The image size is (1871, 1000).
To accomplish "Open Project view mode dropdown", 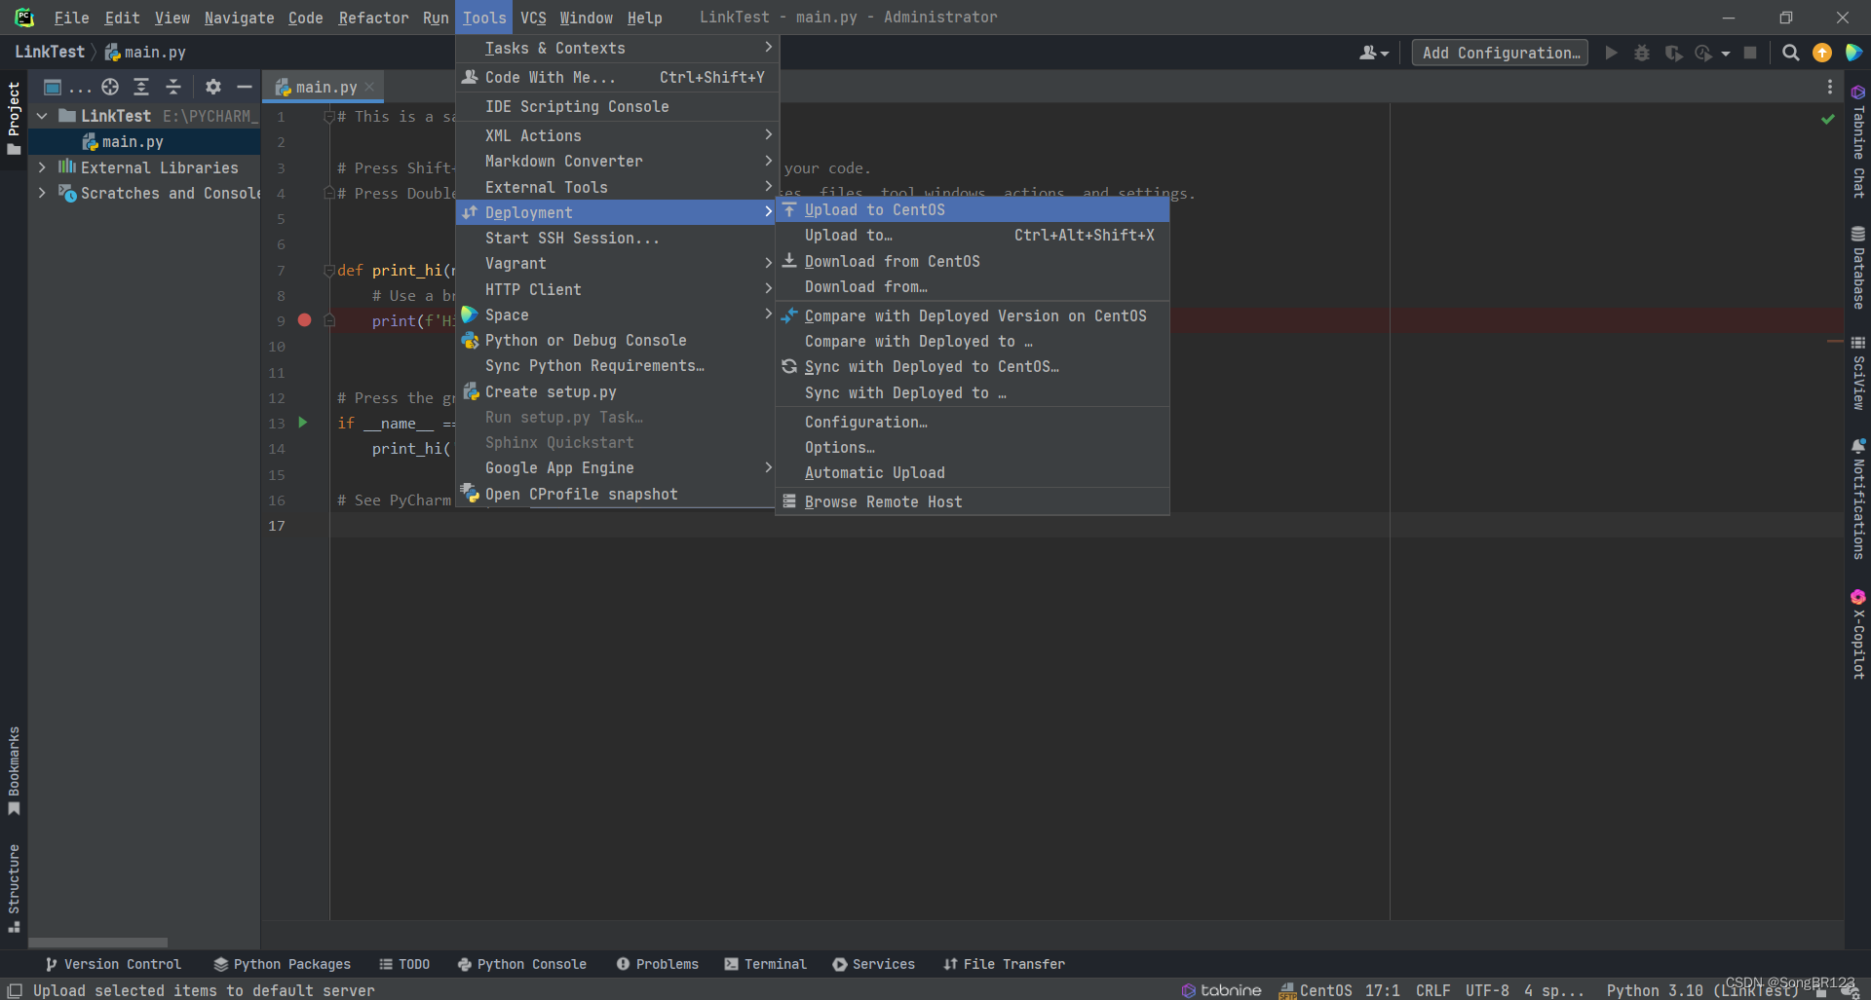I will click(66, 87).
